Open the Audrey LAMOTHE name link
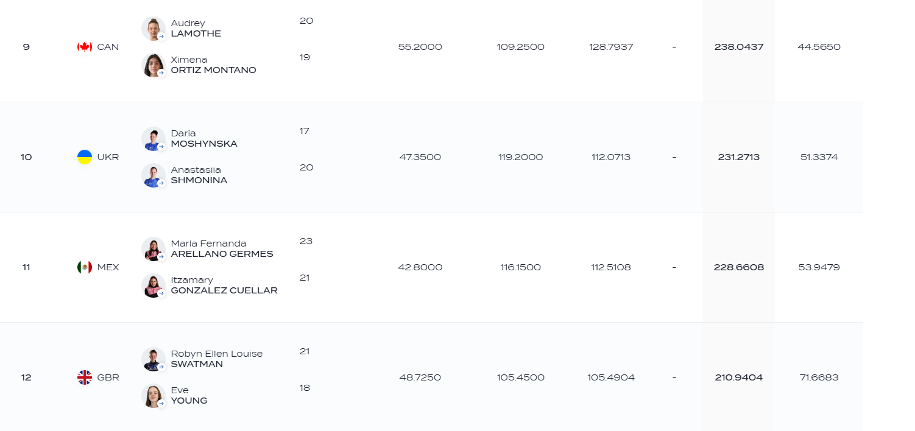Image resolution: width=915 pixels, height=431 pixels. coord(196,29)
